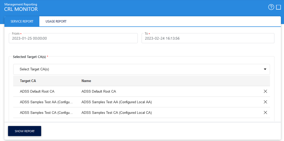
Task: Click the square expand icon beside help
Action: coord(279,7)
